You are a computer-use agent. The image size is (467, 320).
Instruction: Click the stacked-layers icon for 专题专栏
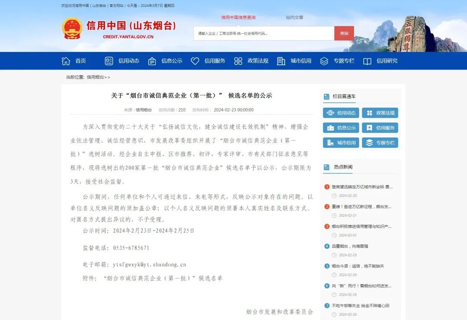pyautogui.click(x=324, y=61)
